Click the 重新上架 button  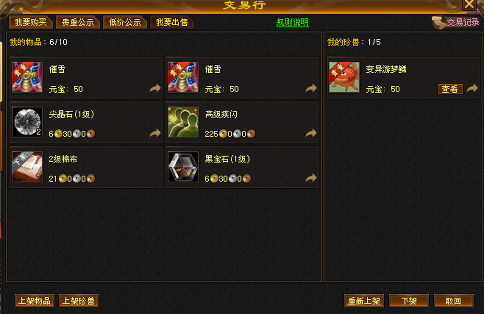pyautogui.click(x=364, y=301)
